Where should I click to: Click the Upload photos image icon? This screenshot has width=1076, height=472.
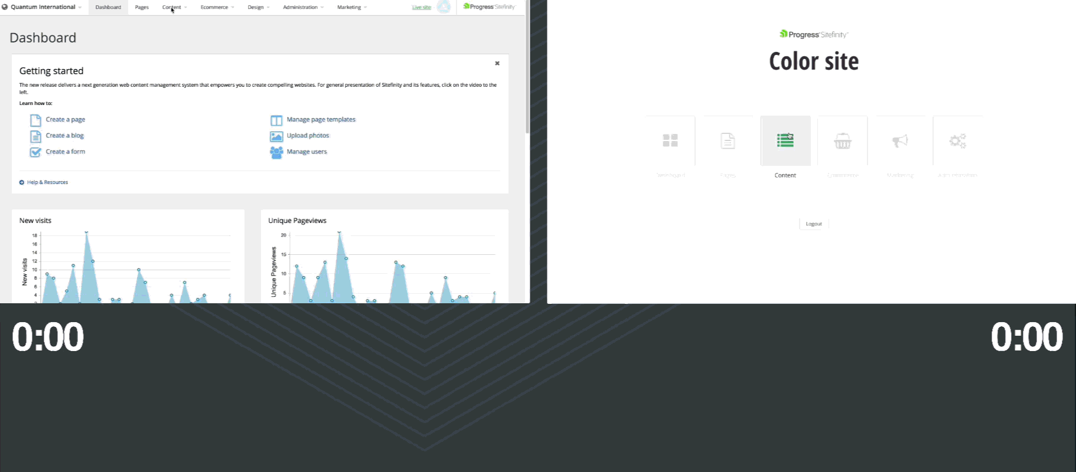tap(276, 136)
